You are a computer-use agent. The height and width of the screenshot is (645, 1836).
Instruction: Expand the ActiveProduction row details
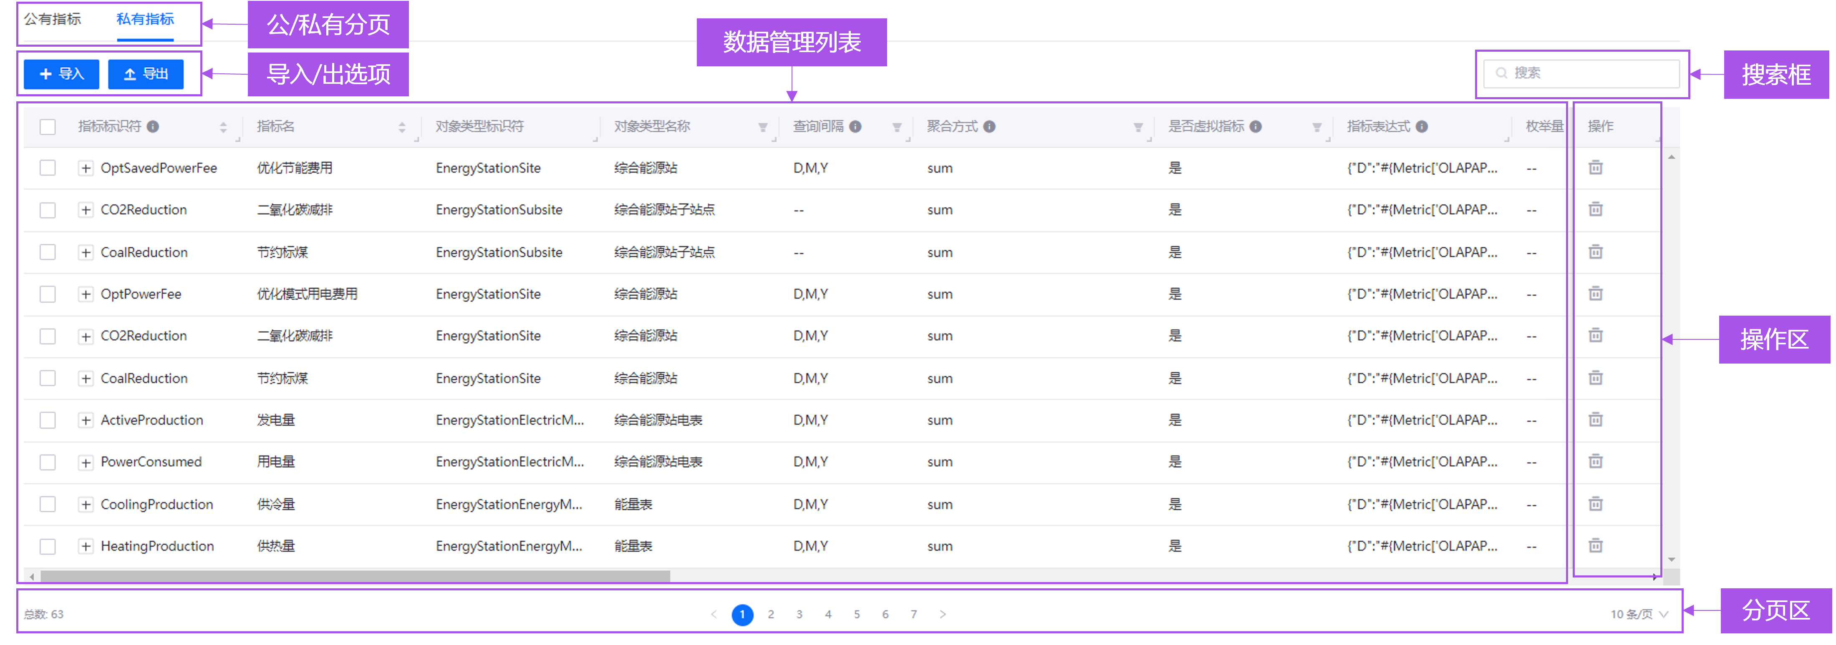pyautogui.click(x=86, y=420)
